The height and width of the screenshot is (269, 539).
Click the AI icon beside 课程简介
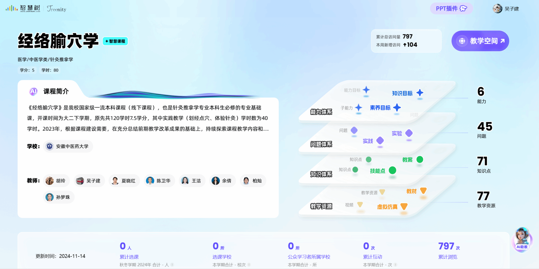[33, 91]
